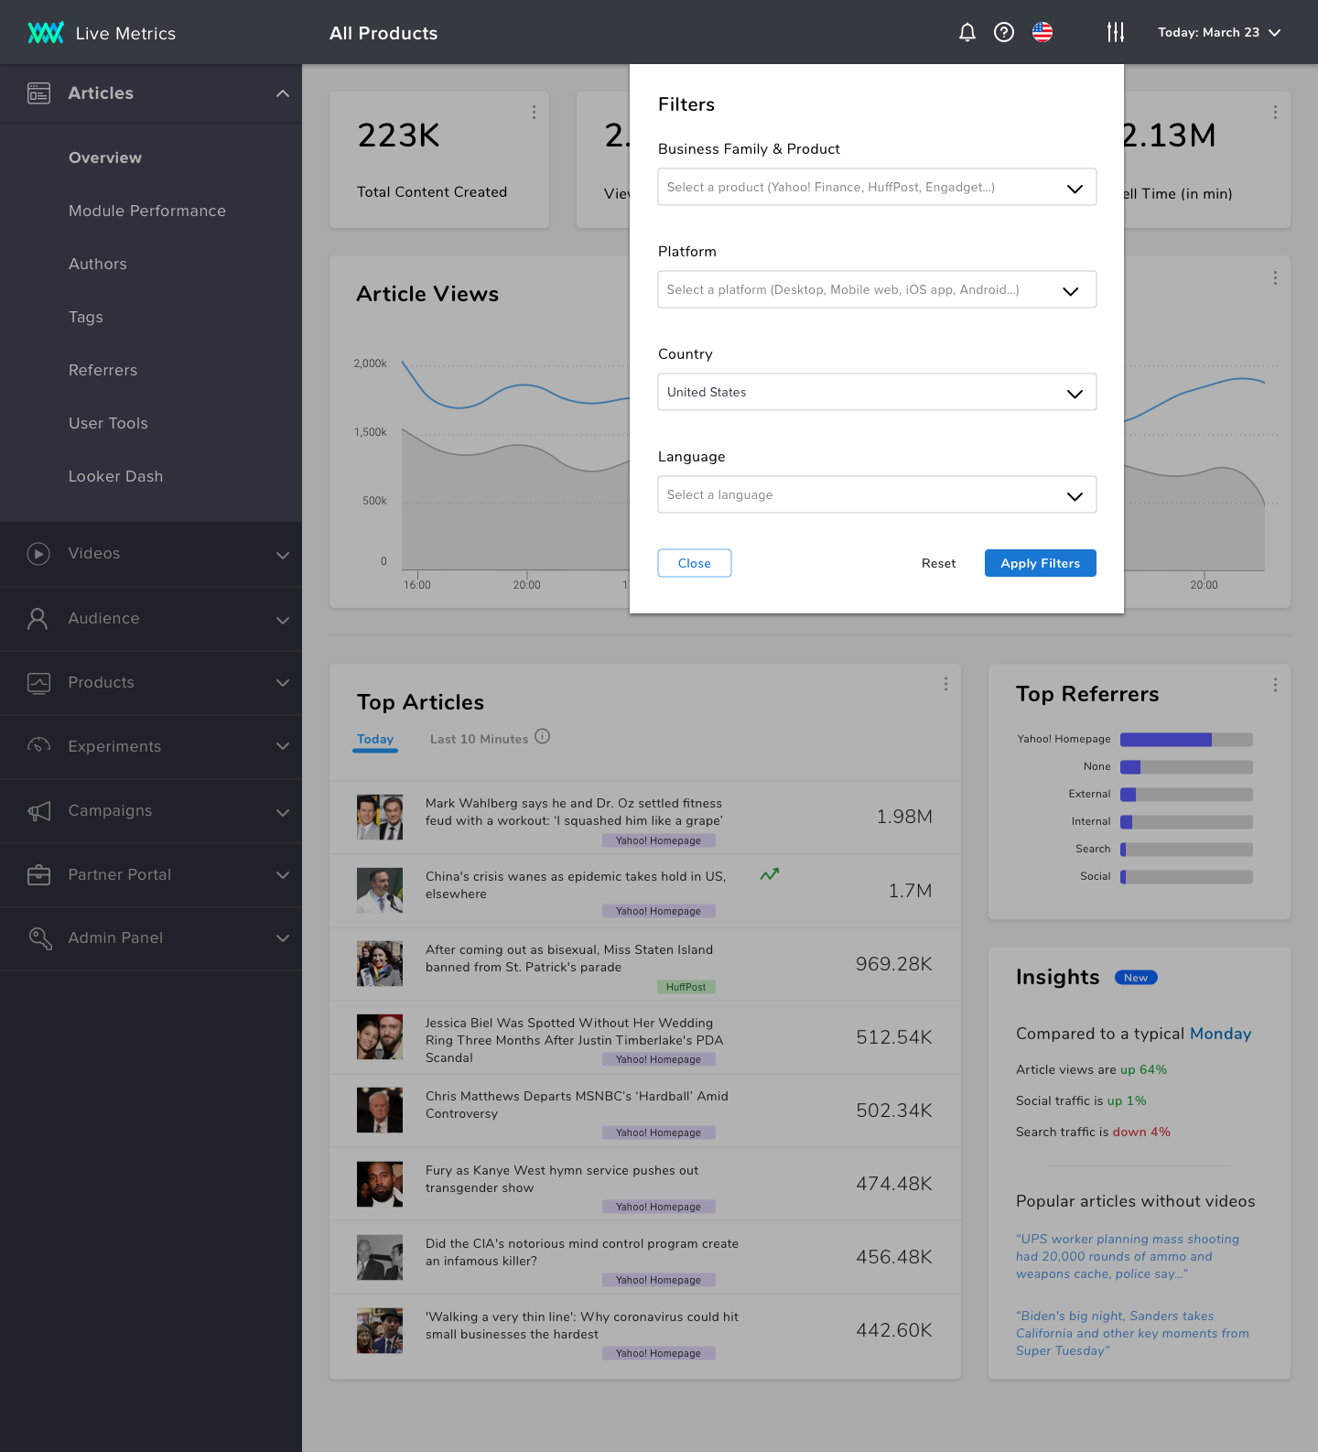Click the Admin Panel key icon
Screen dimensions: 1318x1452
40,938
